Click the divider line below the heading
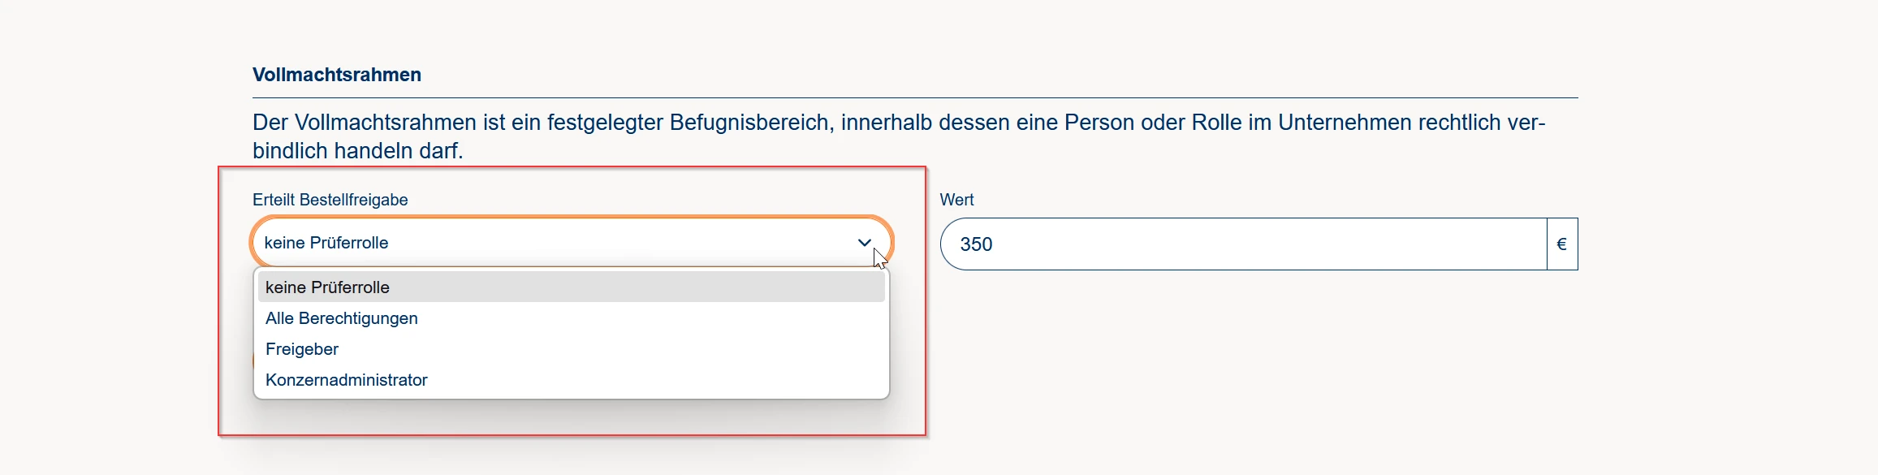The height and width of the screenshot is (475, 1878). (x=915, y=98)
